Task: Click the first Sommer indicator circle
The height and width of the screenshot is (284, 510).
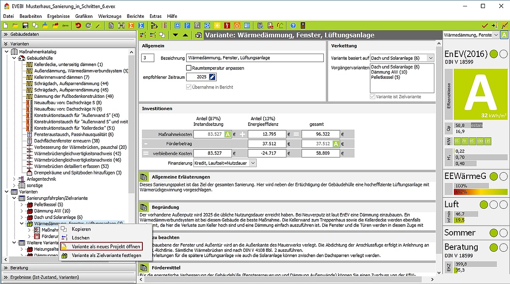Action: point(493,233)
